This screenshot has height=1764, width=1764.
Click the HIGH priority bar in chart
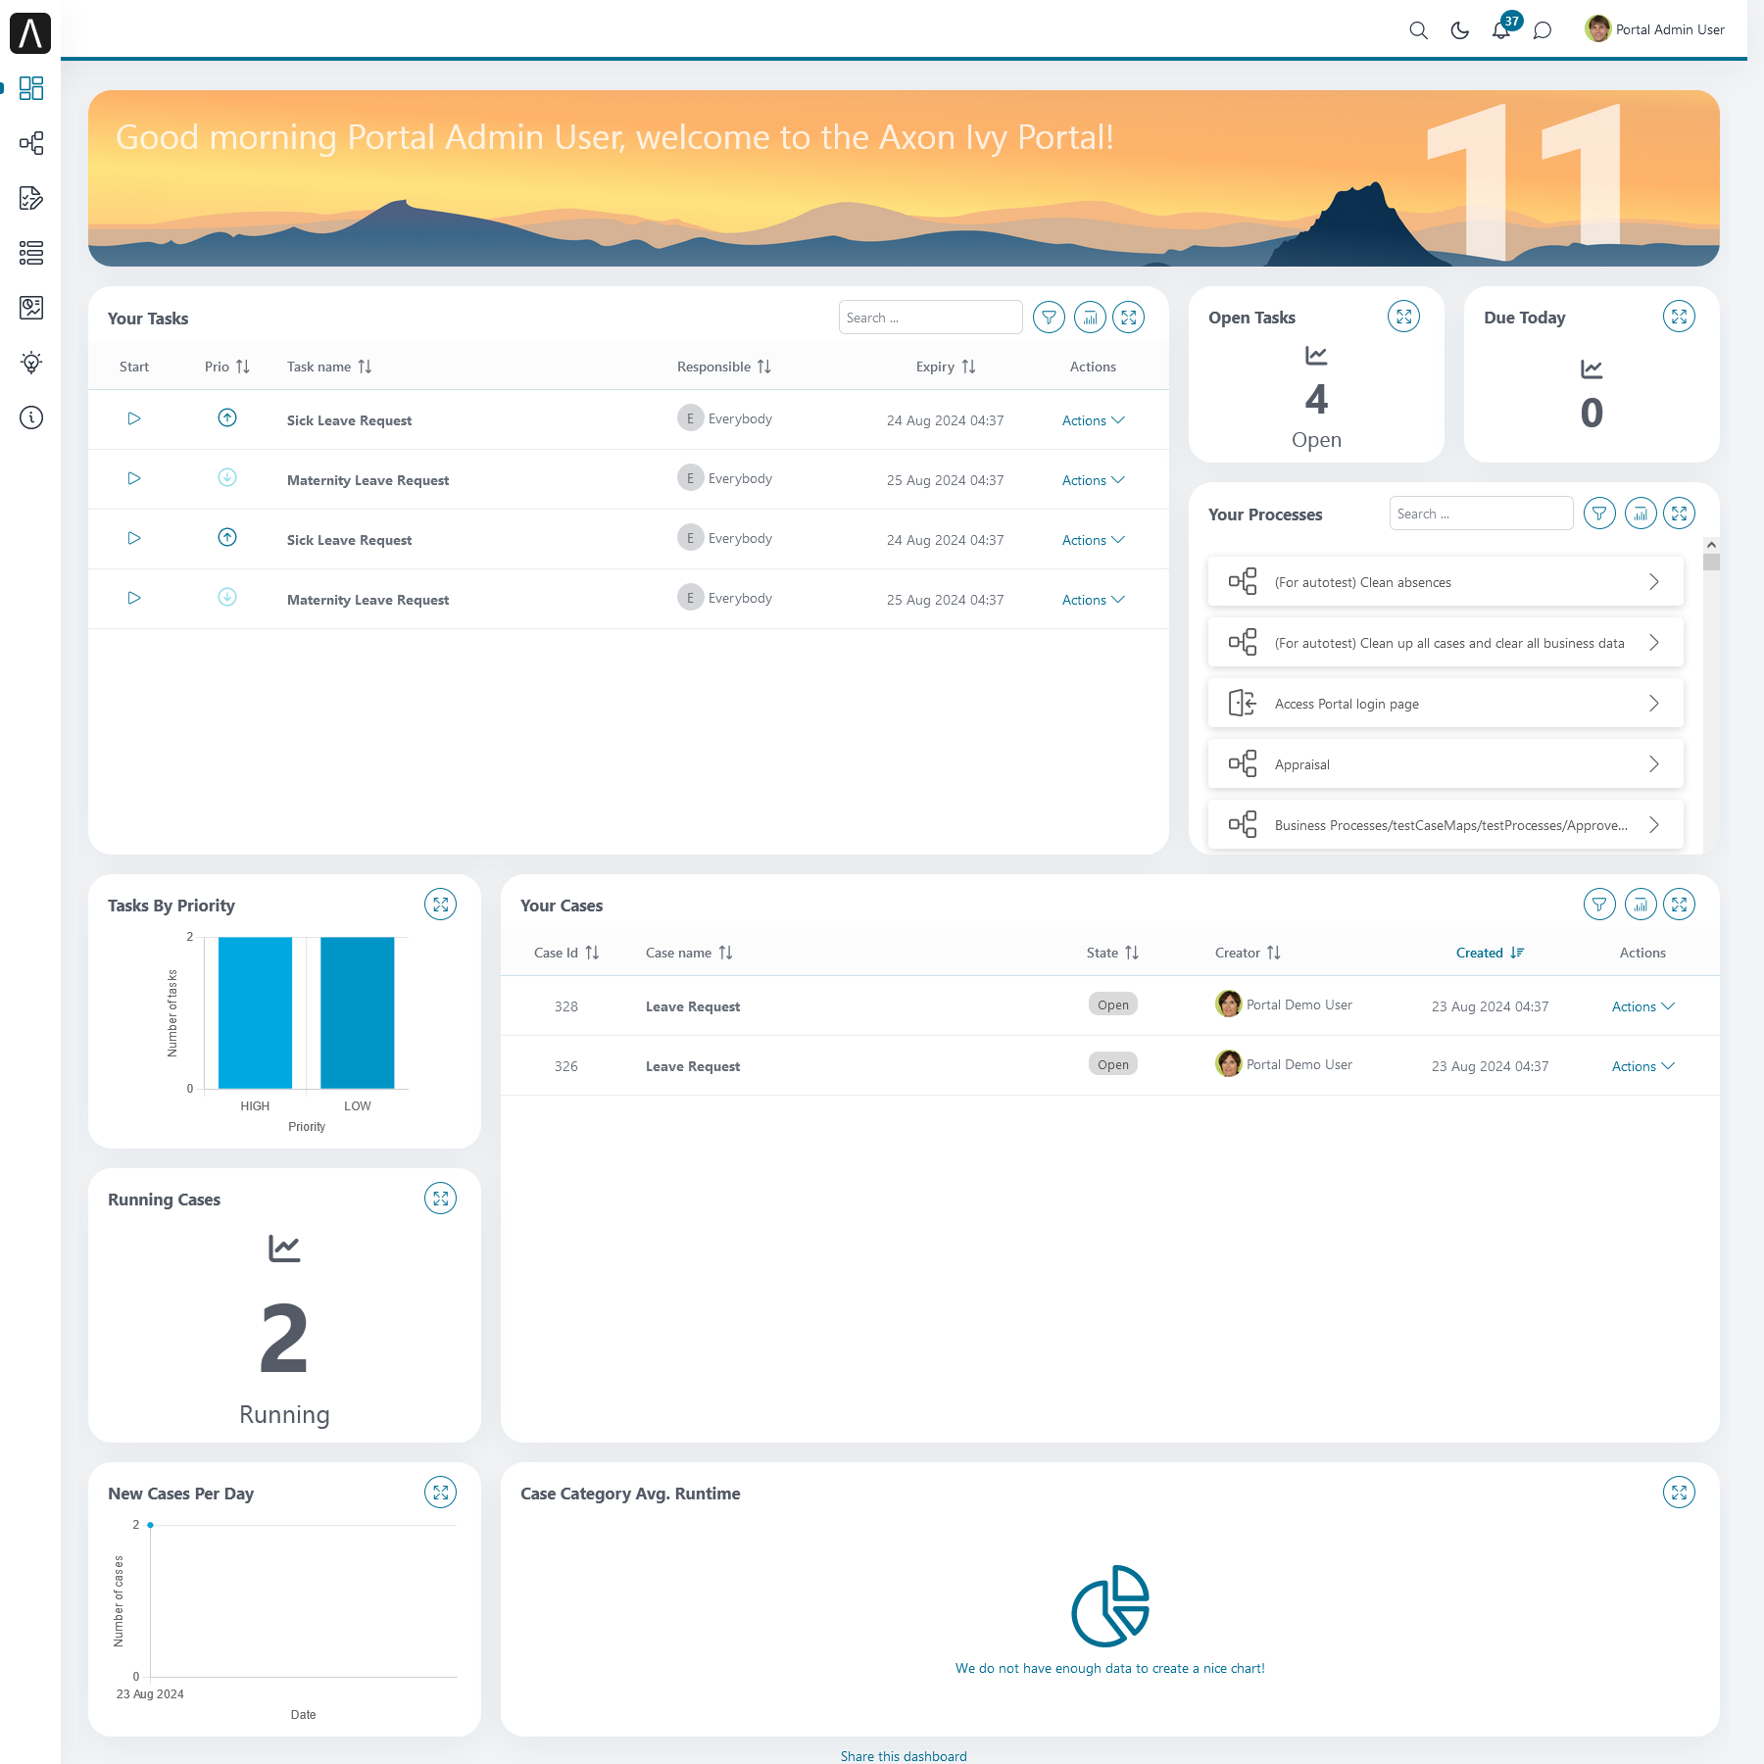tap(255, 1012)
